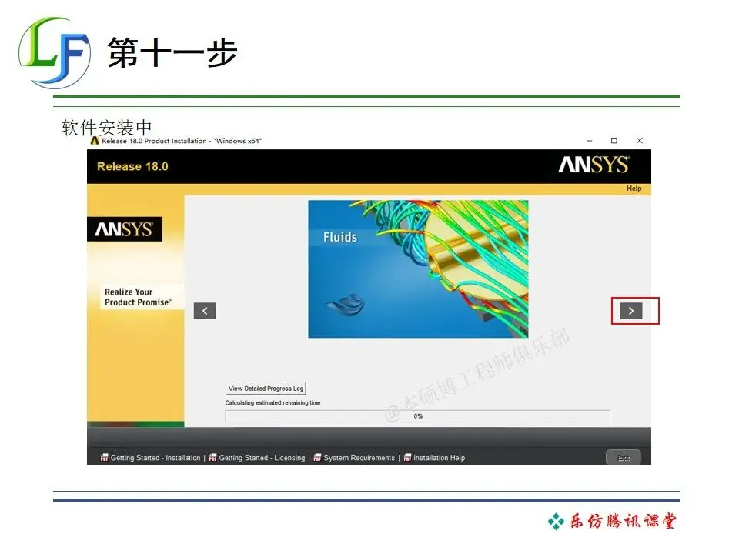Screen dimensions: 739x554
Task: Select the 'Calculating estimated remaining time' status text
Action: pyautogui.click(x=273, y=403)
